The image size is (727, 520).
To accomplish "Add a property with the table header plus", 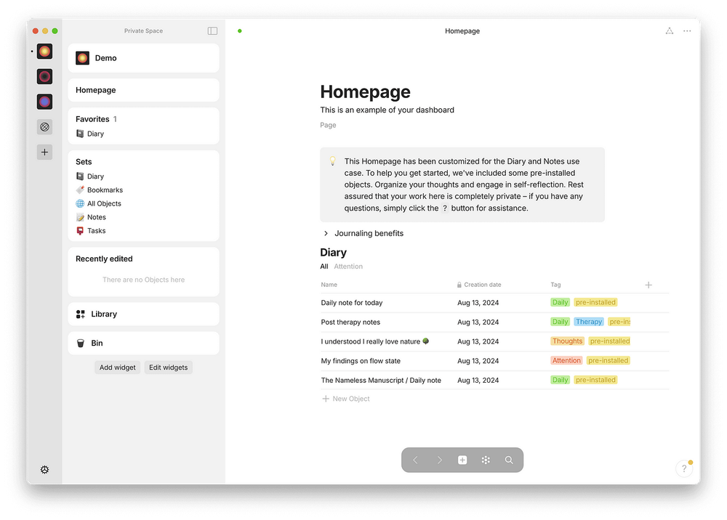I will coord(648,285).
